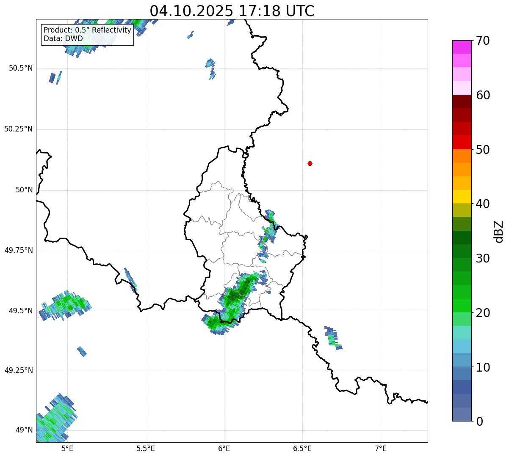Select the 'Data: DWD' legend line

point(63,38)
